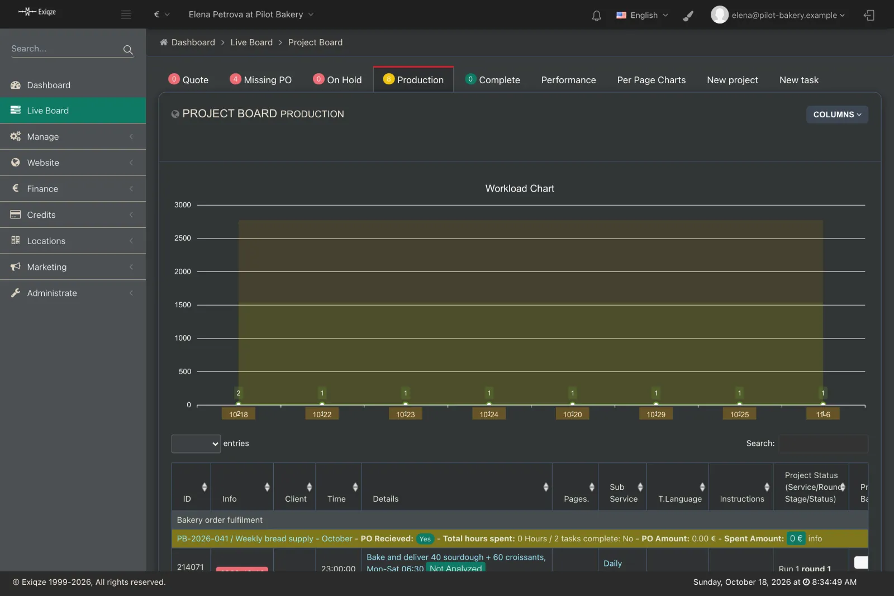Sort by T.Language column
Screen dimensions: 894x596
point(702,487)
